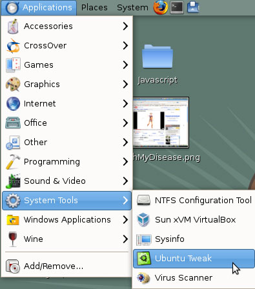Click the Sound & Video clapperboard icon
This screenshot has width=255, height=289.
13,181
